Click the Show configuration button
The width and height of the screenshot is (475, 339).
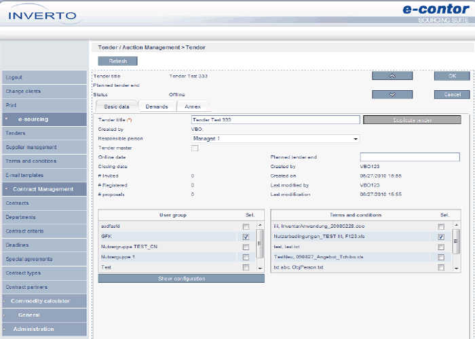point(181,279)
